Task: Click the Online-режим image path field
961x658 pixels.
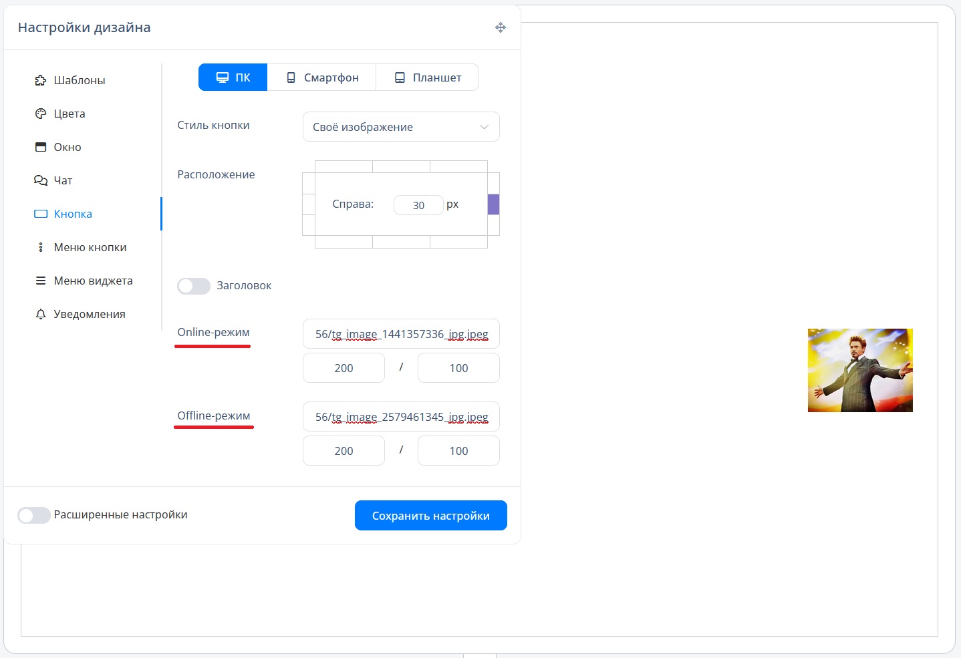Action: click(401, 334)
